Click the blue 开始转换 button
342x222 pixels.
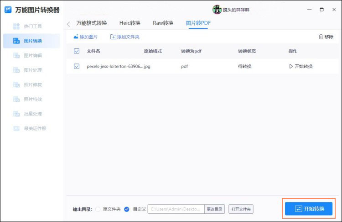(309, 209)
